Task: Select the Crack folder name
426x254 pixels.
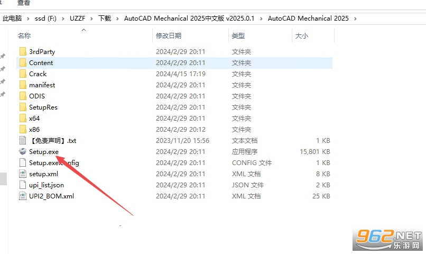Action: click(38, 74)
